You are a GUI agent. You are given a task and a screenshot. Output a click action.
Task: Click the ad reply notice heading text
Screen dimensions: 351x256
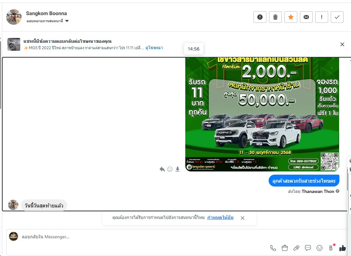[x=68, y=41]
